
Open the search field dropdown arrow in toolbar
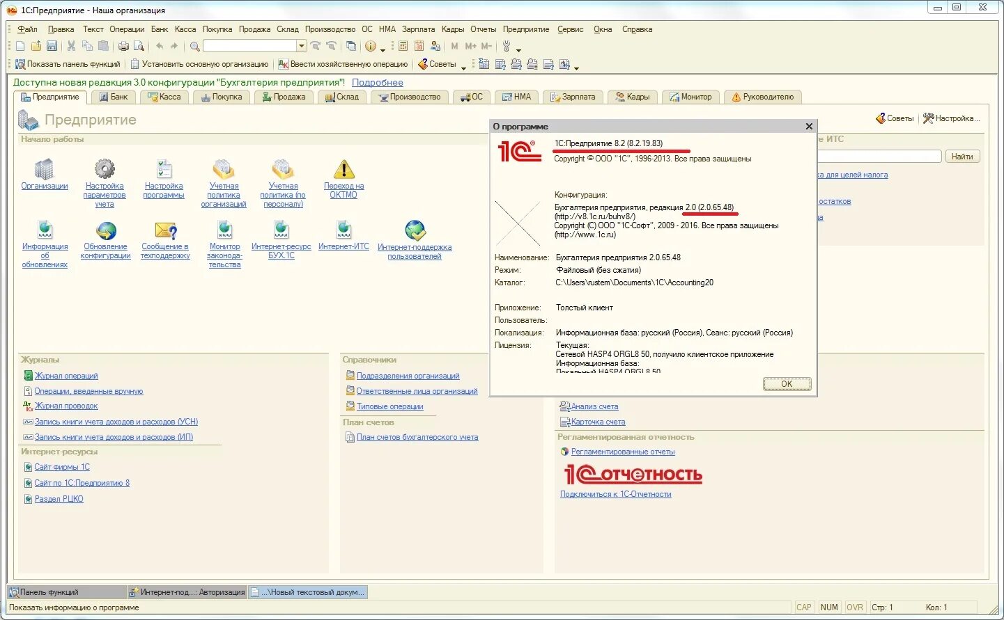[302, 46]
